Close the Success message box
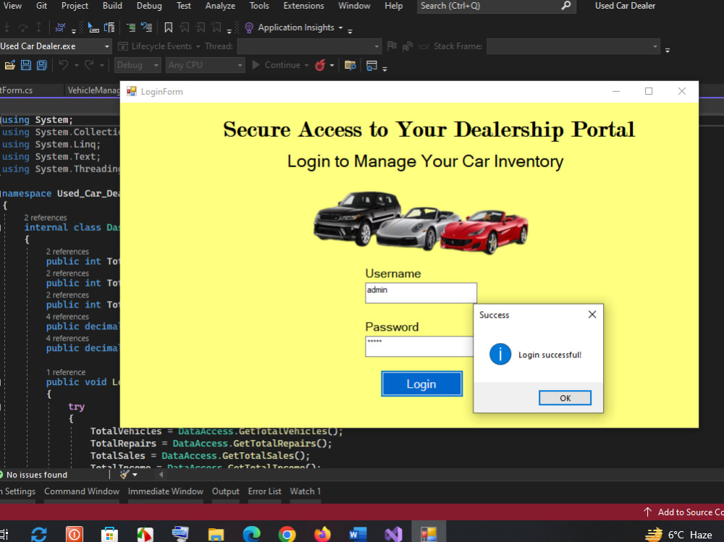Image resolution: width=724 pixels, height=542 pixels. click(x=592, y=314)
